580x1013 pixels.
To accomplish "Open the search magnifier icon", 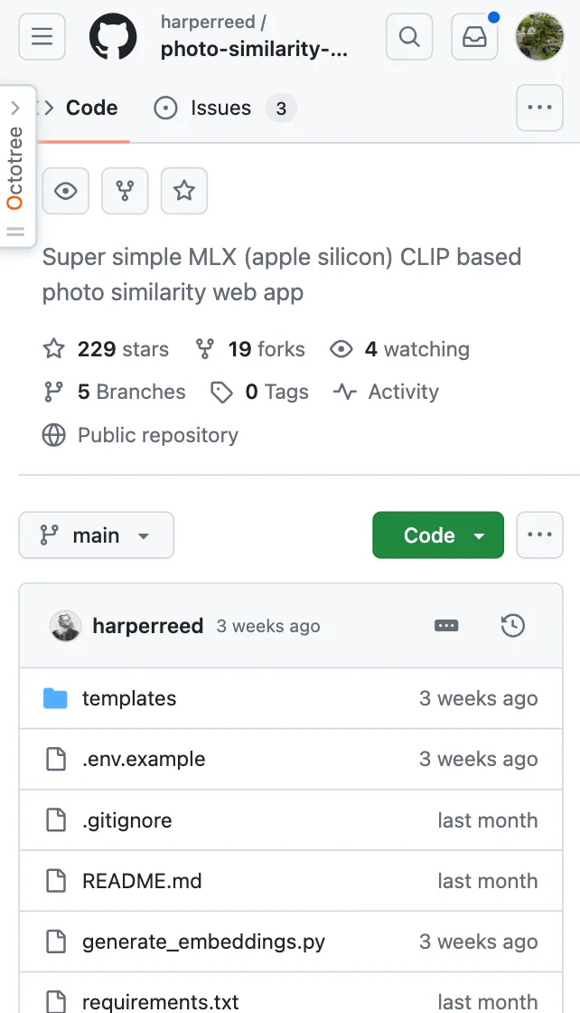I will click(x=409, y=36).
